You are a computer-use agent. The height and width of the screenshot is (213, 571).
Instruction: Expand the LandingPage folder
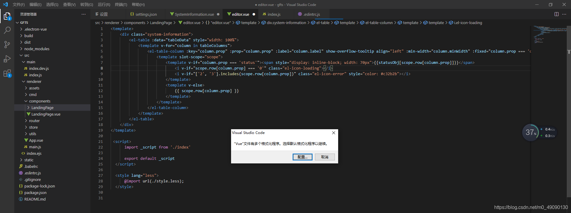(x=52, y=108)
